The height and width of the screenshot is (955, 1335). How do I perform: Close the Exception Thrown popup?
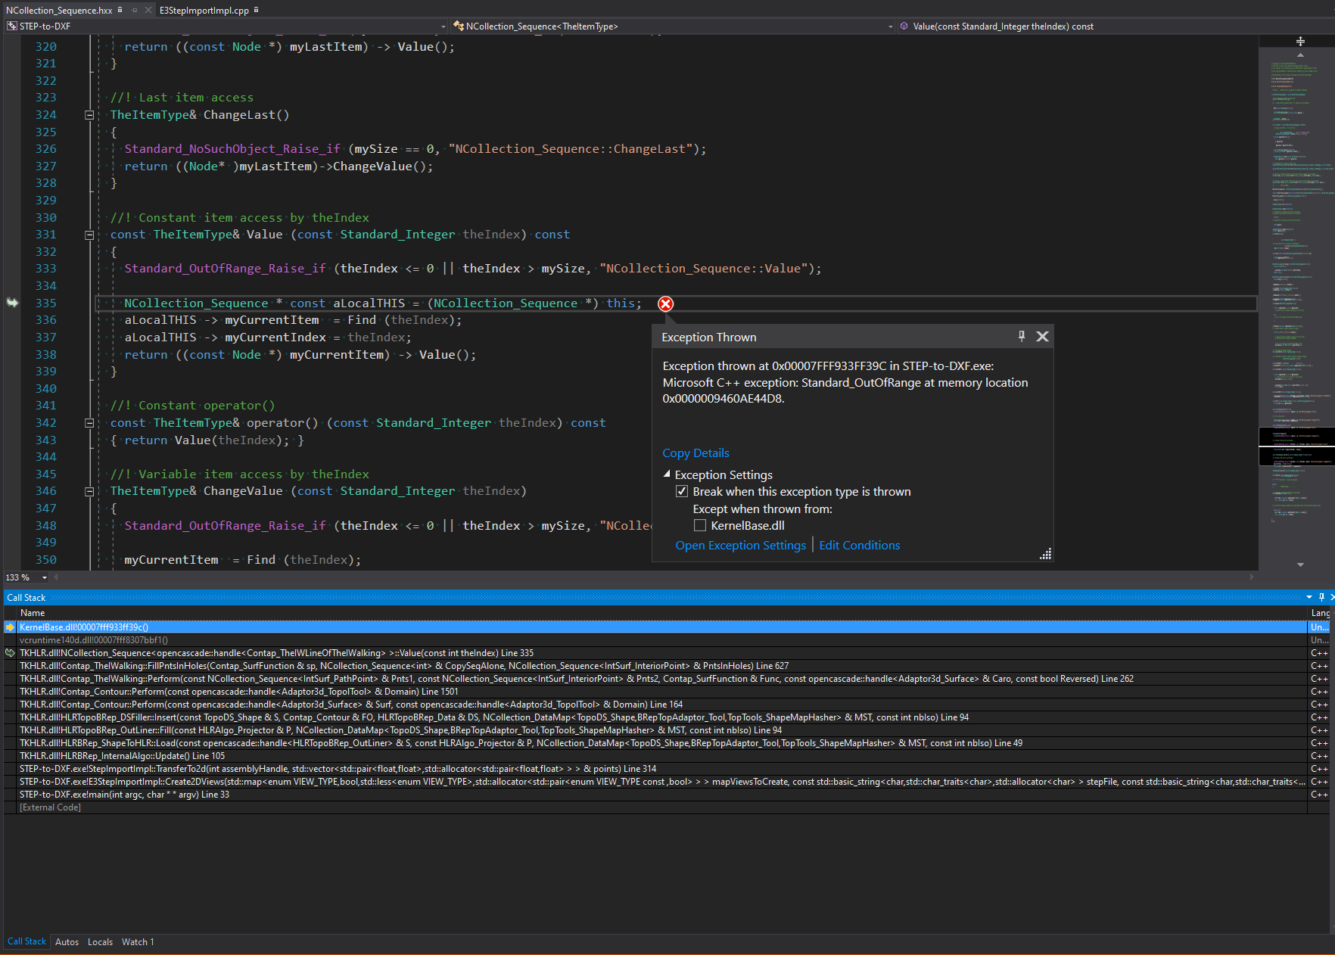(x=1042, y=337)
